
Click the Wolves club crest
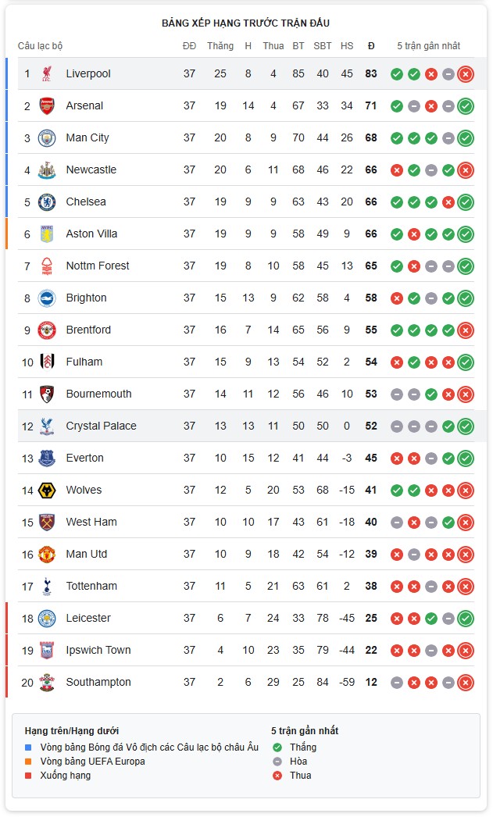[47, 491]
